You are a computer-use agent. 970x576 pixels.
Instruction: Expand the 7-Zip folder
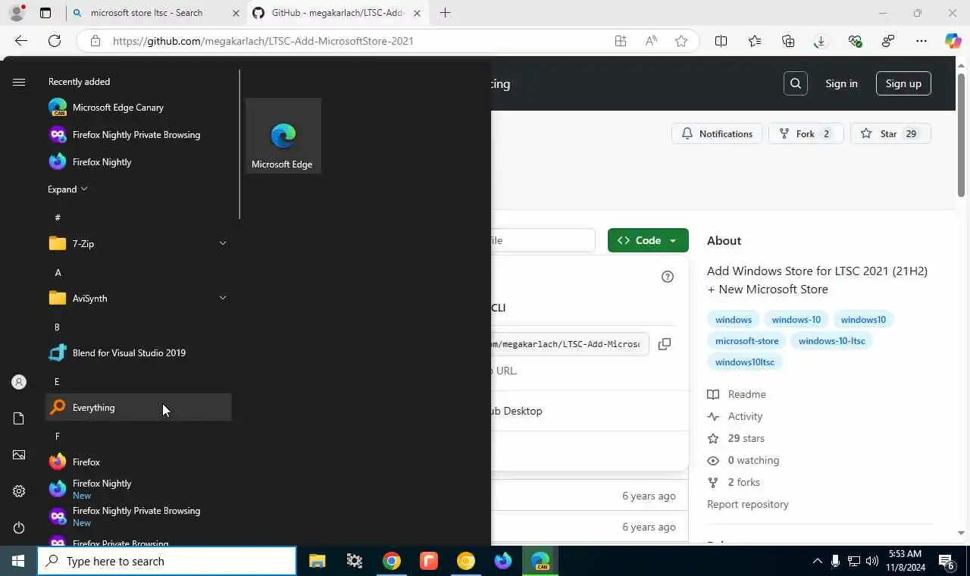(139, 244)
